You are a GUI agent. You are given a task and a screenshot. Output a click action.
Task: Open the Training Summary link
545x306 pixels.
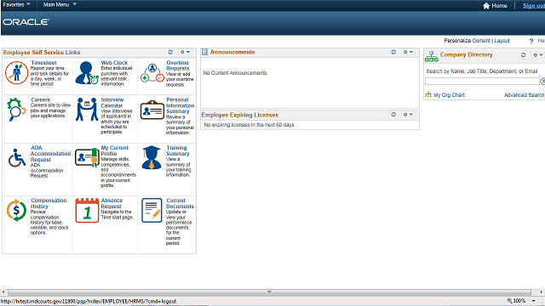pos(178,150)
